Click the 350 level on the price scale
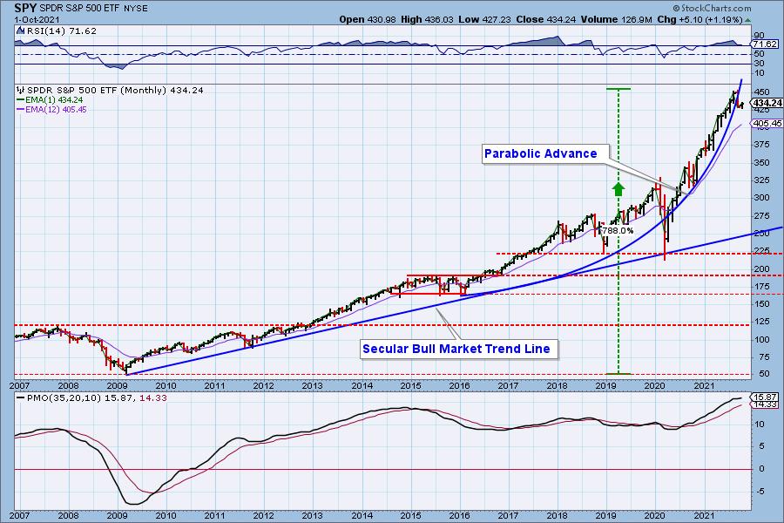 762,163
